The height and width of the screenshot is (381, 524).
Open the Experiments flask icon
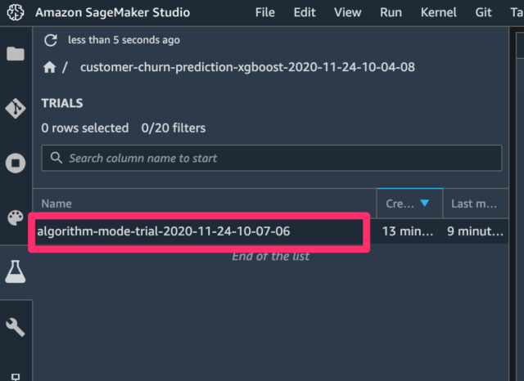pyautogui.click(x=16, y=271)
